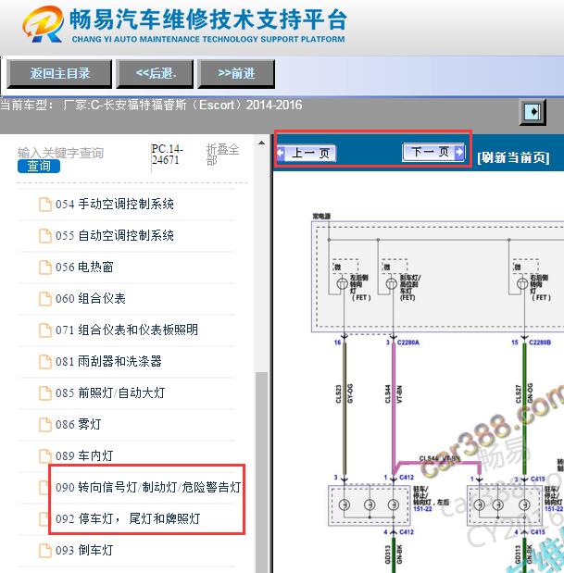Open 089 车内灯 entry
The image size is (564, 573).
(x=84, y=455)
